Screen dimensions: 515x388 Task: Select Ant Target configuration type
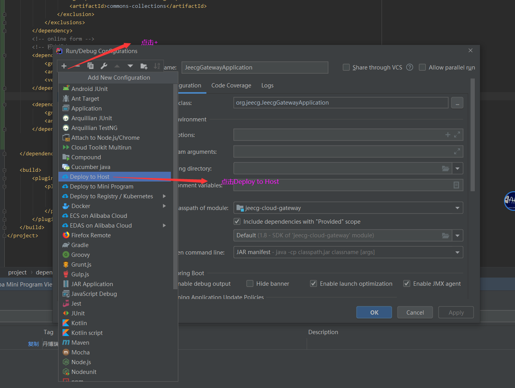pyautogui.click(x=115, y=98)
